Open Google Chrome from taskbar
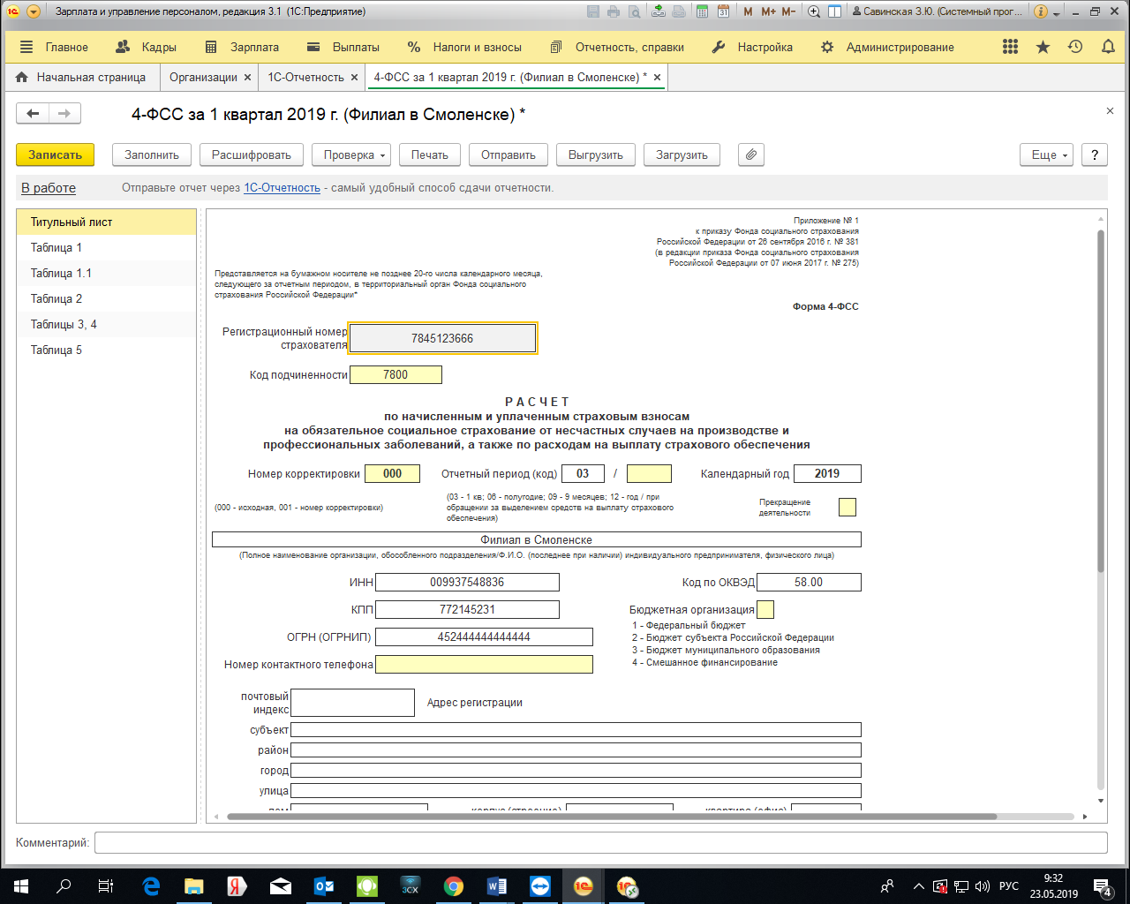The width and height of the screenshot is (1130, 904). [x=454, y=886]
